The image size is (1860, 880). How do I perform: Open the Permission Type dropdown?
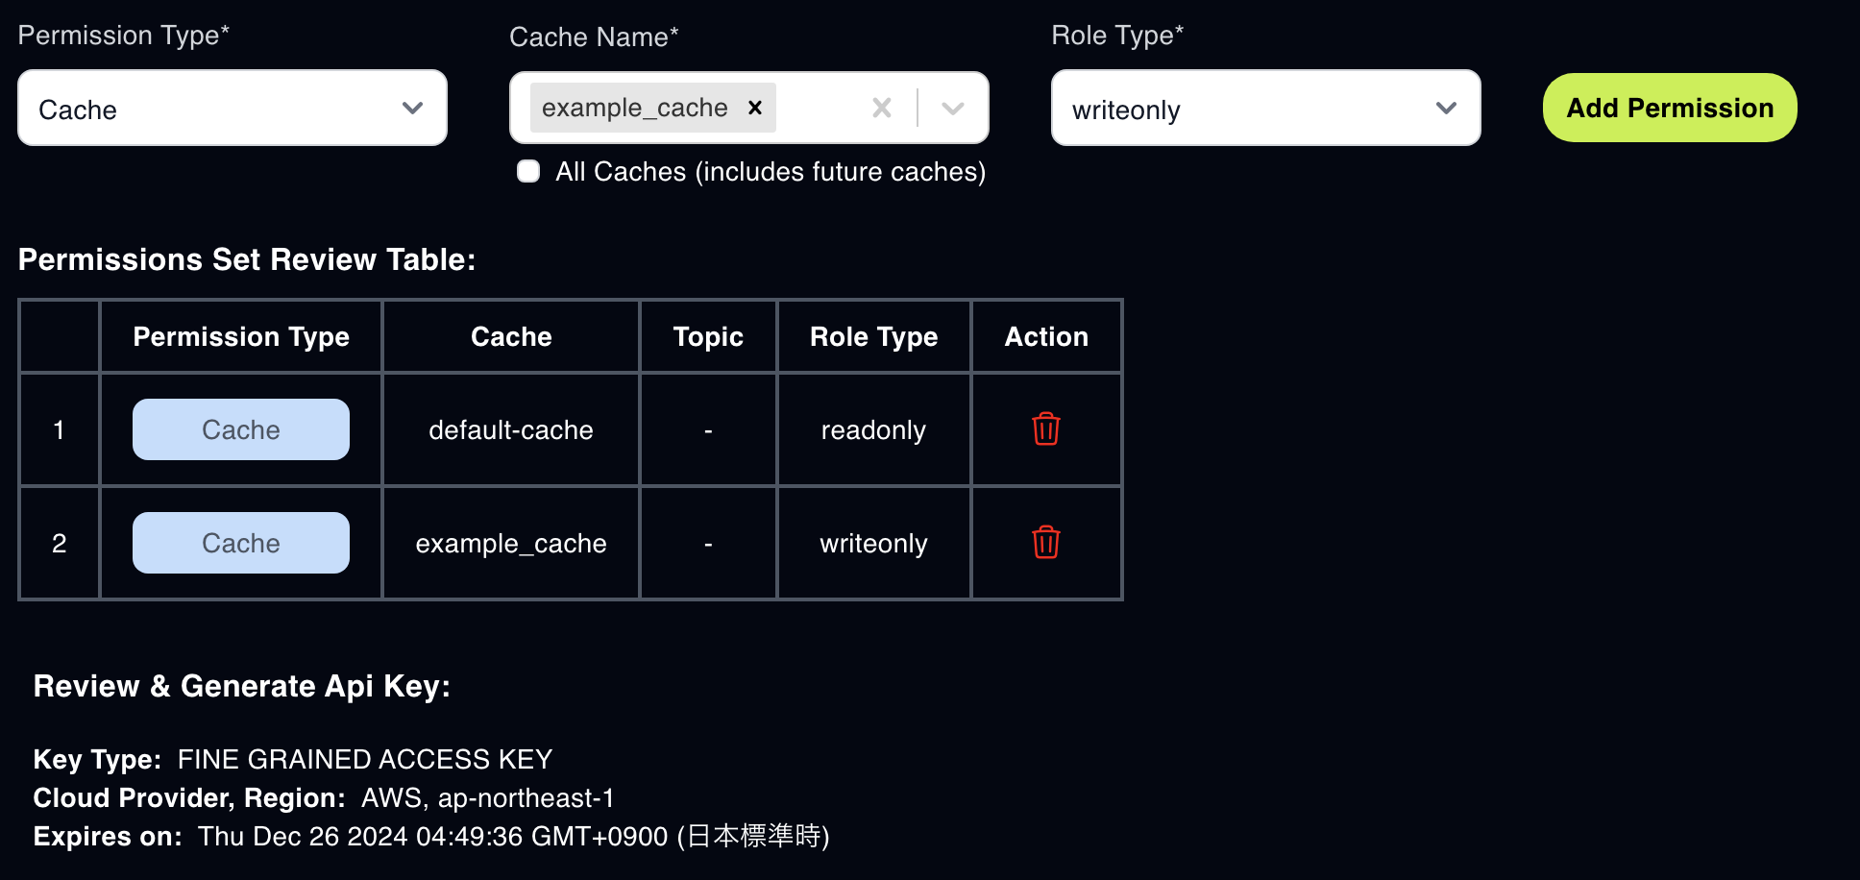pos(232,108)
